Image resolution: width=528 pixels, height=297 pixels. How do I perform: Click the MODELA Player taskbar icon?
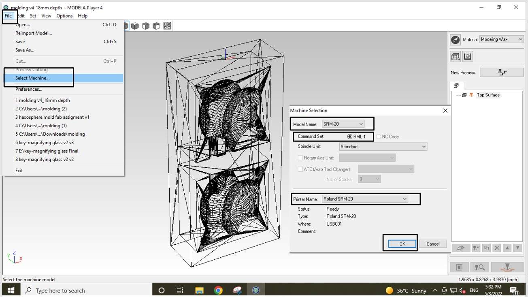[x=255, y=290]
